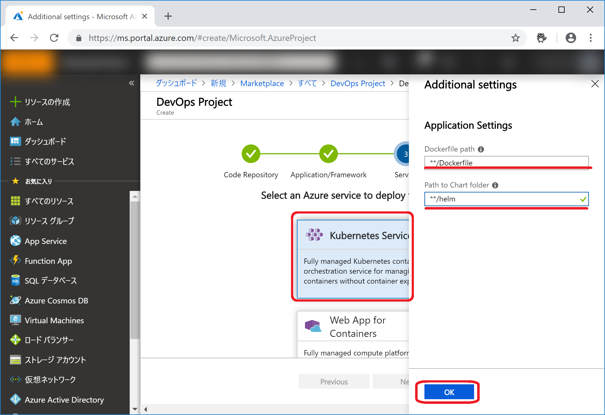Navigate to Marketplace via breadcrumb
This screenshot has height=415, width=605.
click(262, 83)
